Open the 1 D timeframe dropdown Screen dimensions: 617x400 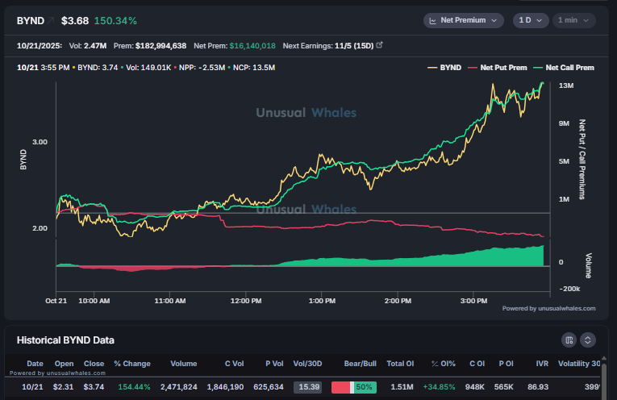coord(529,20)
